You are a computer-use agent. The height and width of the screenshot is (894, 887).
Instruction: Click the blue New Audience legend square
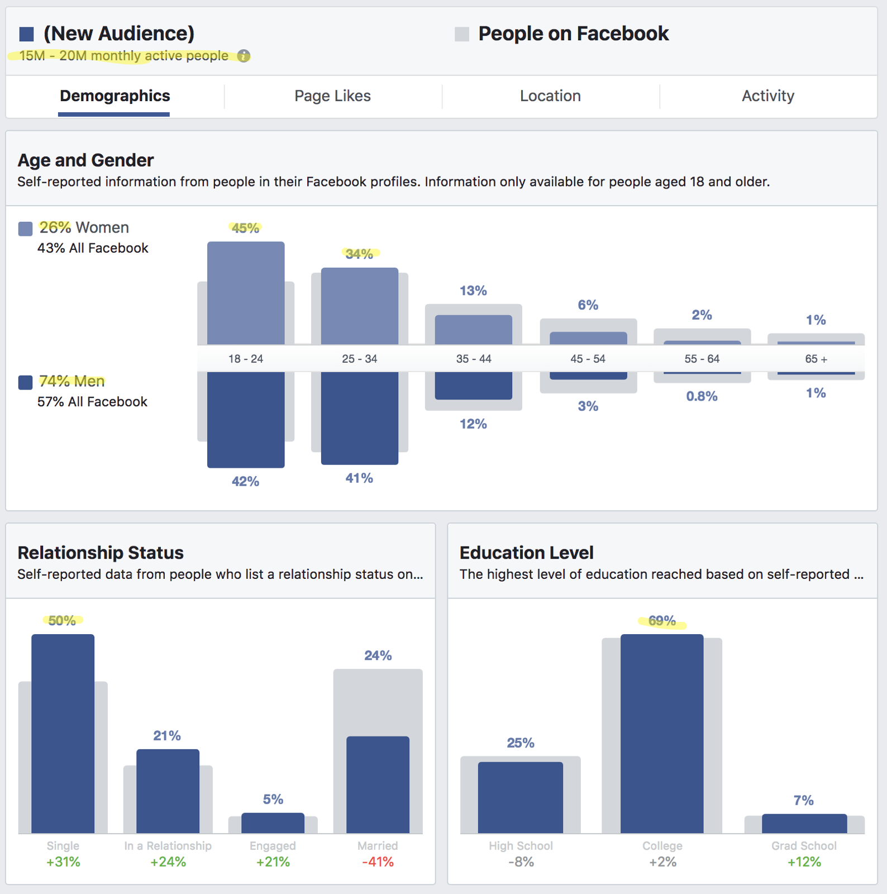(26, 34)
